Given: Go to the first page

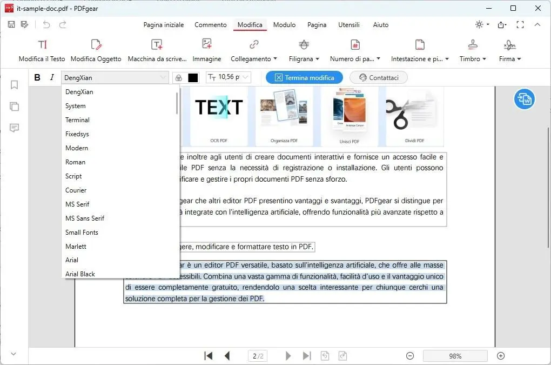Looking at the screenshot, I should click(x=209, y=356).
